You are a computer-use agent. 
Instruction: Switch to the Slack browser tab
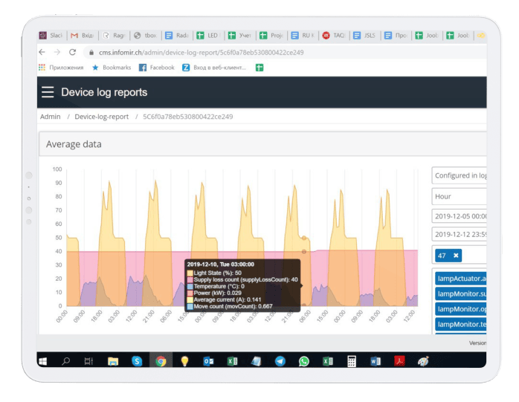[x=52, y=35]
